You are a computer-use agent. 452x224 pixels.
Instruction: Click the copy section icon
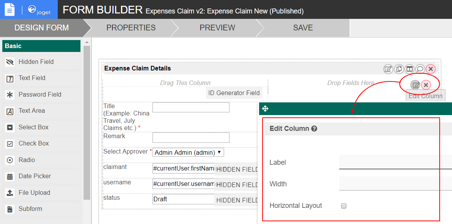point(399,69)
